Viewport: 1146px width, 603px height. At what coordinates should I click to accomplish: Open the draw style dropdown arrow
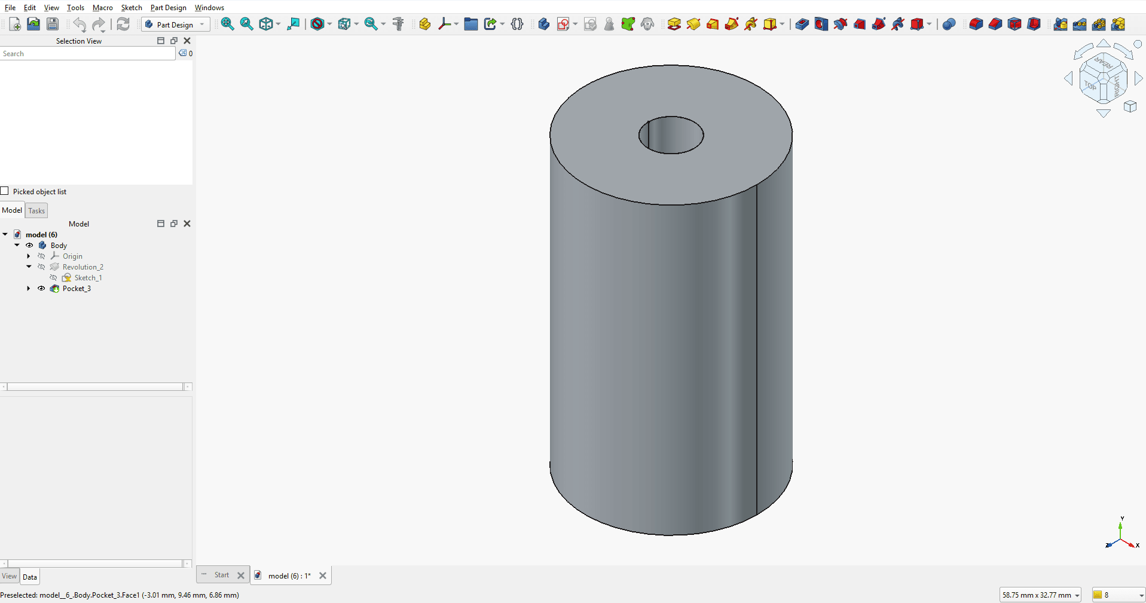pos(329,24)
